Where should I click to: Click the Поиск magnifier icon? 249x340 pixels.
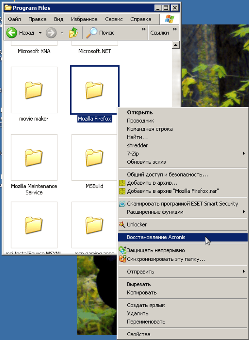pyautogui.click(x=92, y=33)
